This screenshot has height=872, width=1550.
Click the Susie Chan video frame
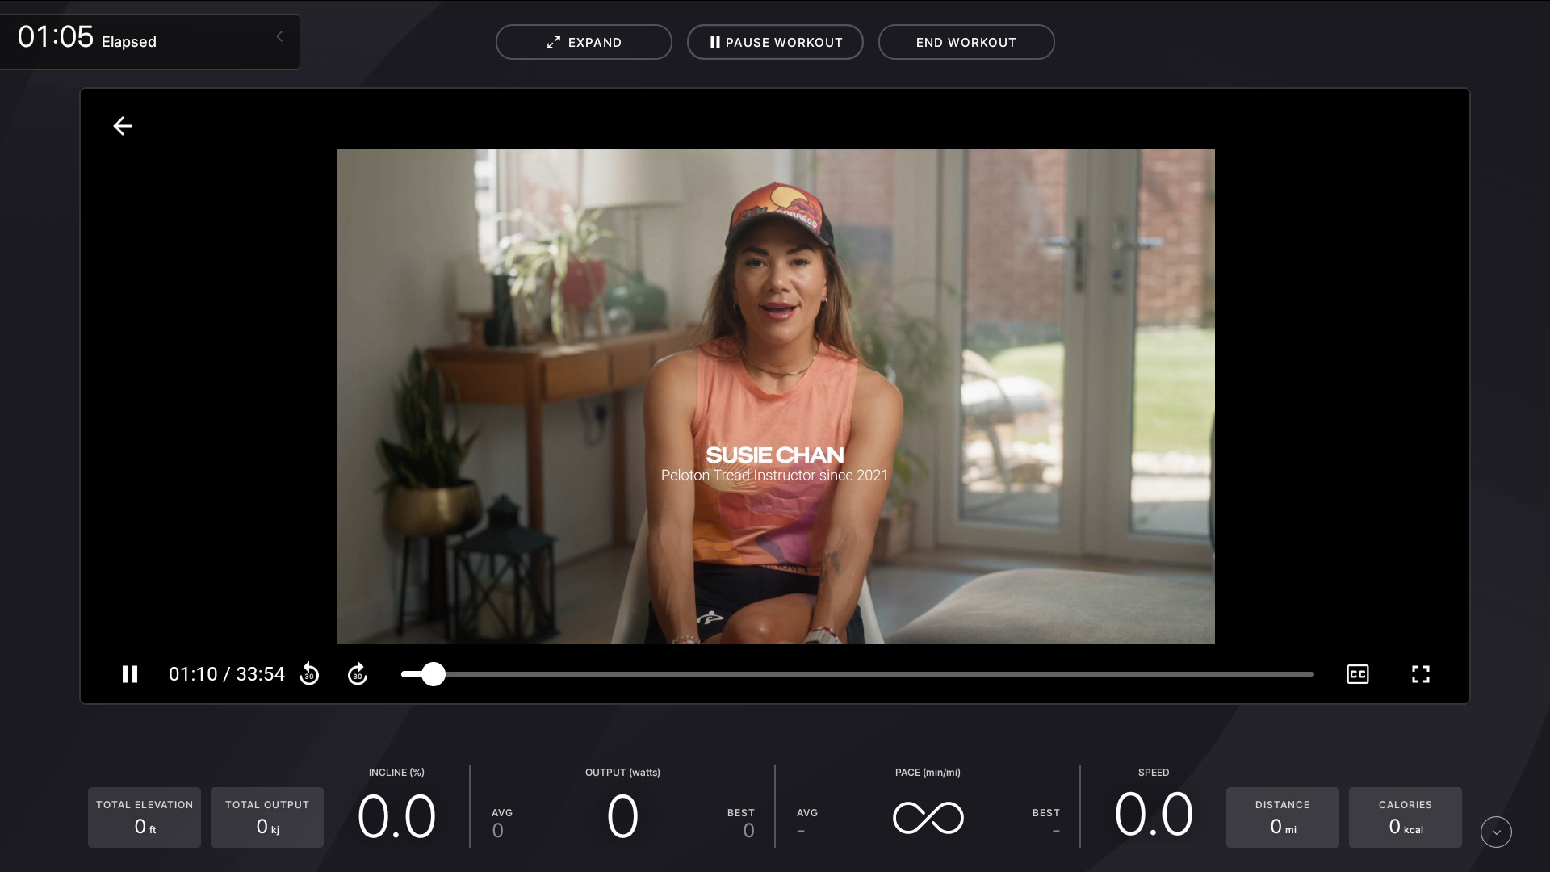click(x=776, y=396)
